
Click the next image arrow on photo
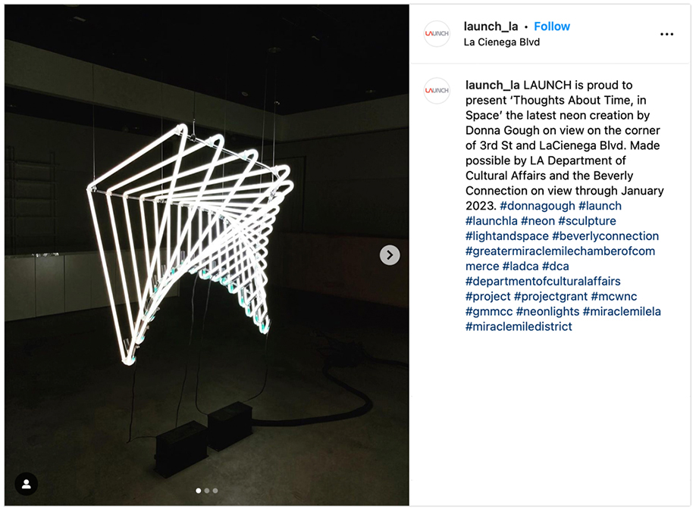coord(390,255)
